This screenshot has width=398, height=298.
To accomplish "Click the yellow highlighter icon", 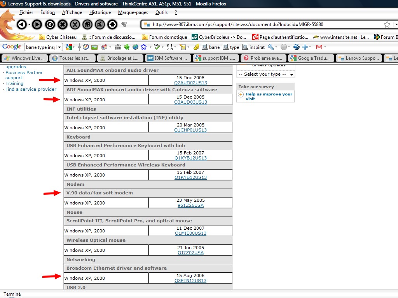I will [x=196, y=47].
